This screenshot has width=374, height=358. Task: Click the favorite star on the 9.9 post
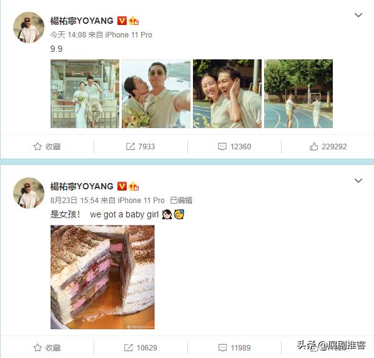pos(37,146)
